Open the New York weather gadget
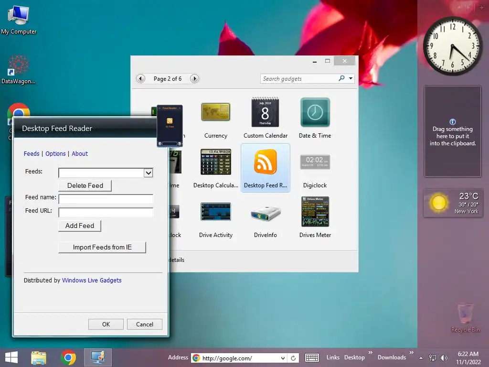This screenshot has width=489, height=367. 453,203
